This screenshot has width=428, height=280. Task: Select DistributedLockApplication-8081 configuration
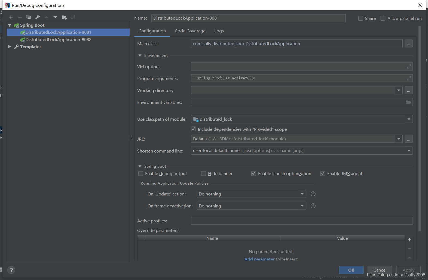tap(68, 32)
